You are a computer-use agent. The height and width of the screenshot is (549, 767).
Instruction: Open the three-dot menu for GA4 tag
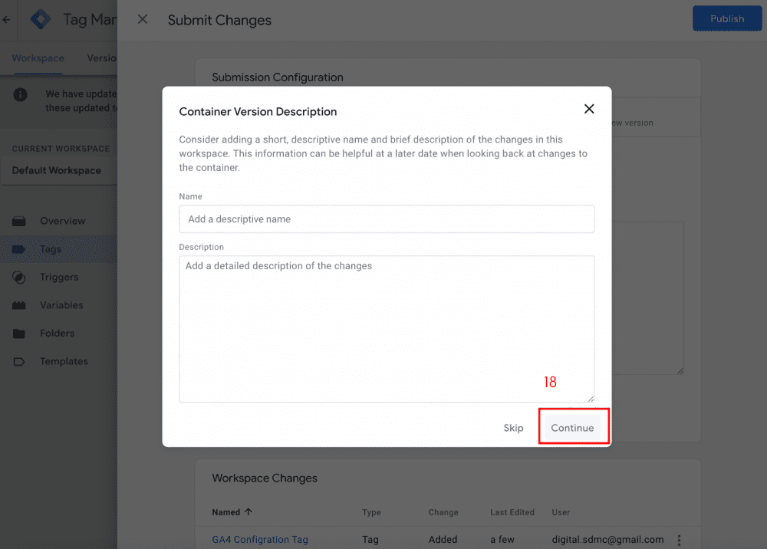click(x=676, y=540)
